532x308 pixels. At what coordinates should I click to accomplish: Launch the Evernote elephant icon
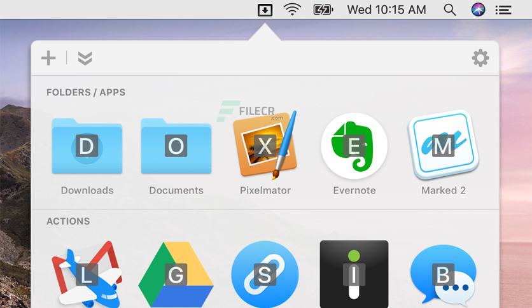(354, 146)
